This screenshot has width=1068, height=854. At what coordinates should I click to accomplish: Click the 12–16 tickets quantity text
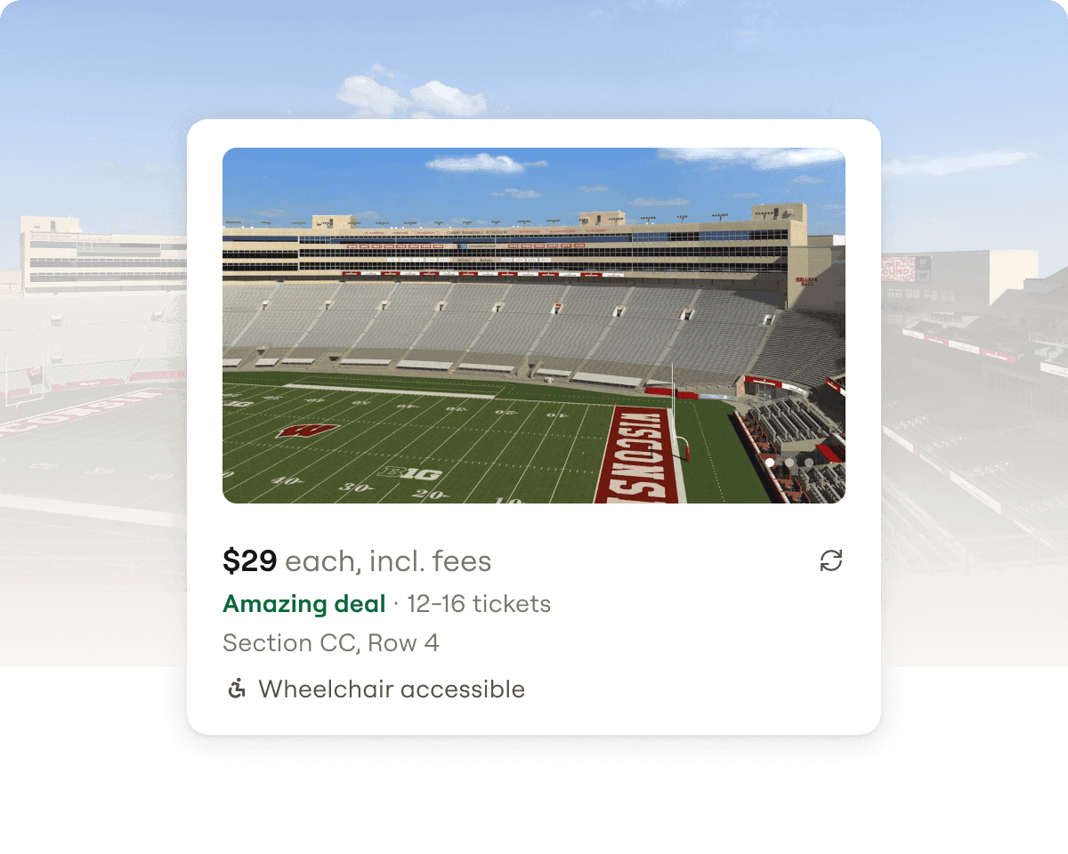coord(479,604)
